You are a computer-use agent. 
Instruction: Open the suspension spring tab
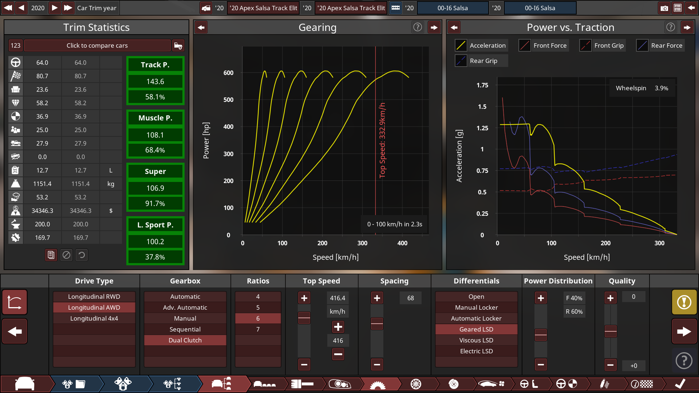[604, 384]
